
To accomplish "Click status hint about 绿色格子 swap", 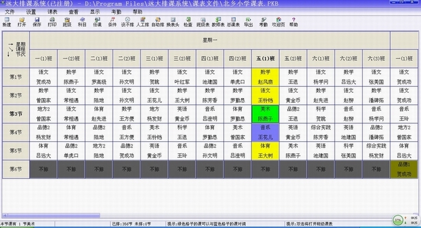I will click(207, 224).
